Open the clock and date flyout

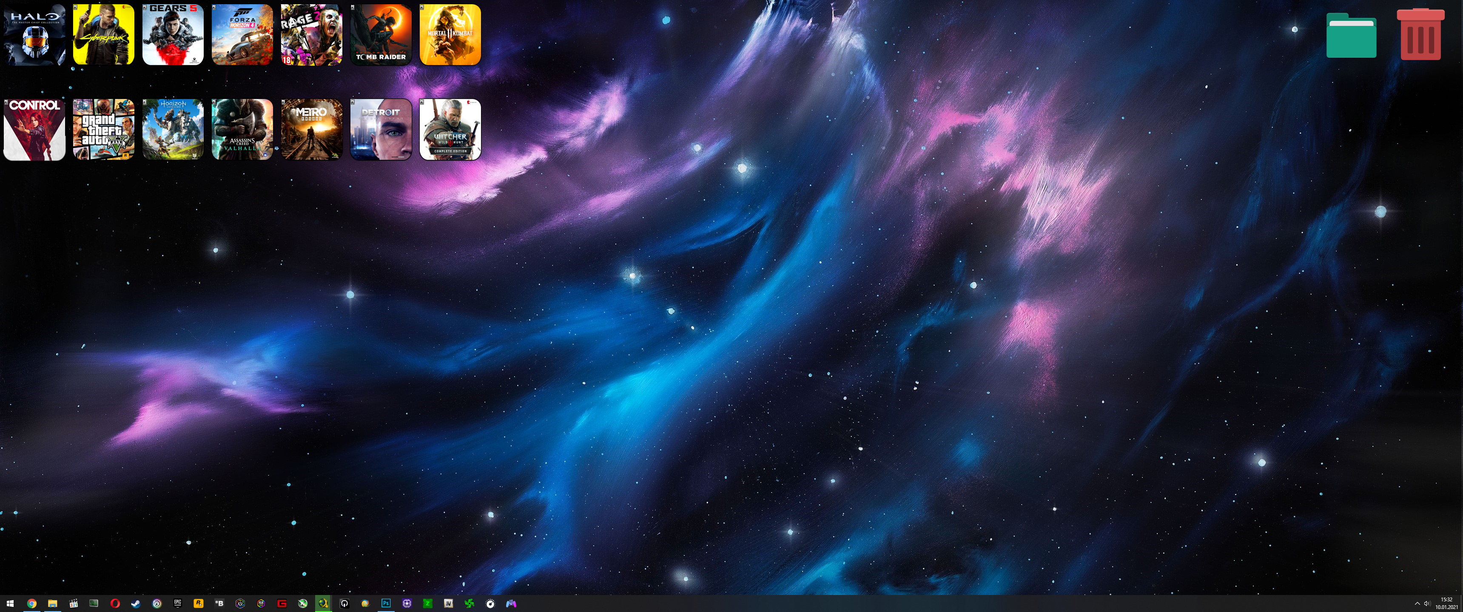pyautogui.click(x=1446, y=603)
